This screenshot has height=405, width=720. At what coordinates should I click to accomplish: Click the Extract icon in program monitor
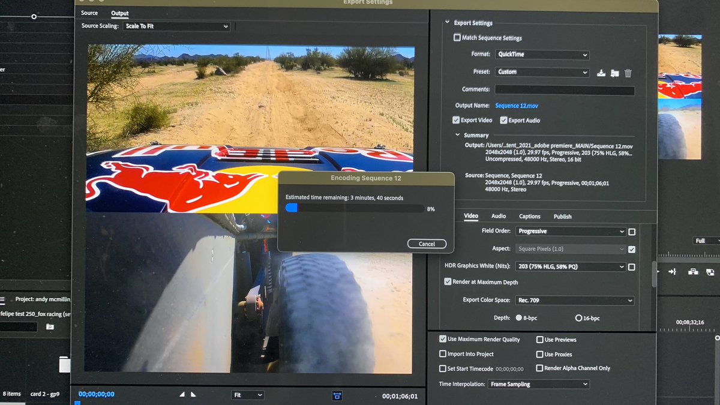(710, 272)
